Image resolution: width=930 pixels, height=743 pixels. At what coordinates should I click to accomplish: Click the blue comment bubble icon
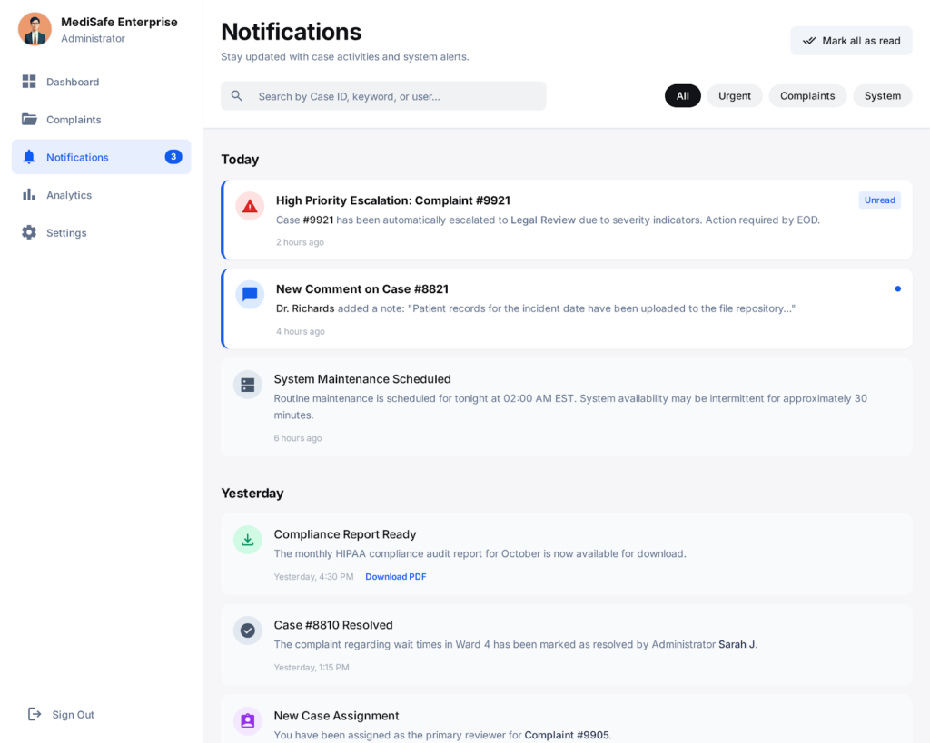pos(250,295)
